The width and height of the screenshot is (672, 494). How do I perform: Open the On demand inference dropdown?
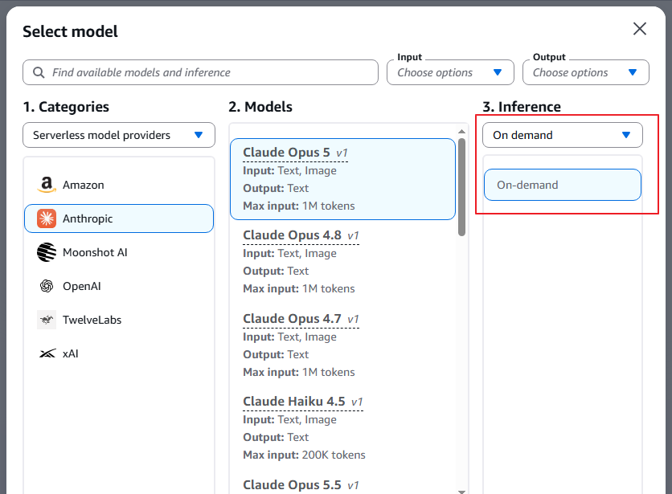pyautogui.click(x=563, y=135)
